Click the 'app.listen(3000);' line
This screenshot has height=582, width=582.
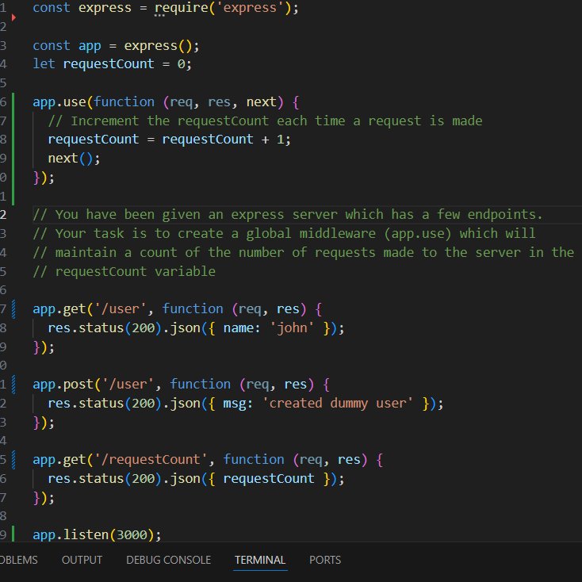pyautogui.click(x=97, y=535)
